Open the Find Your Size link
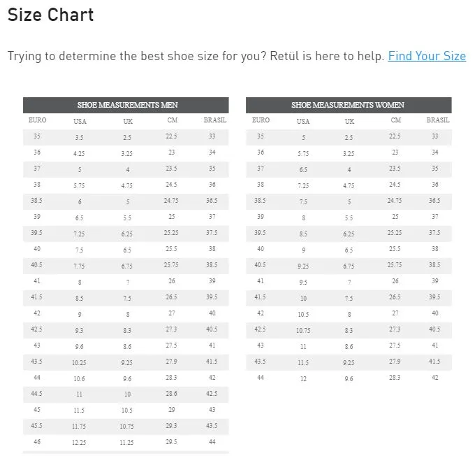The height and width of the screenshot is (456, 475). click(x=427, y=56)
